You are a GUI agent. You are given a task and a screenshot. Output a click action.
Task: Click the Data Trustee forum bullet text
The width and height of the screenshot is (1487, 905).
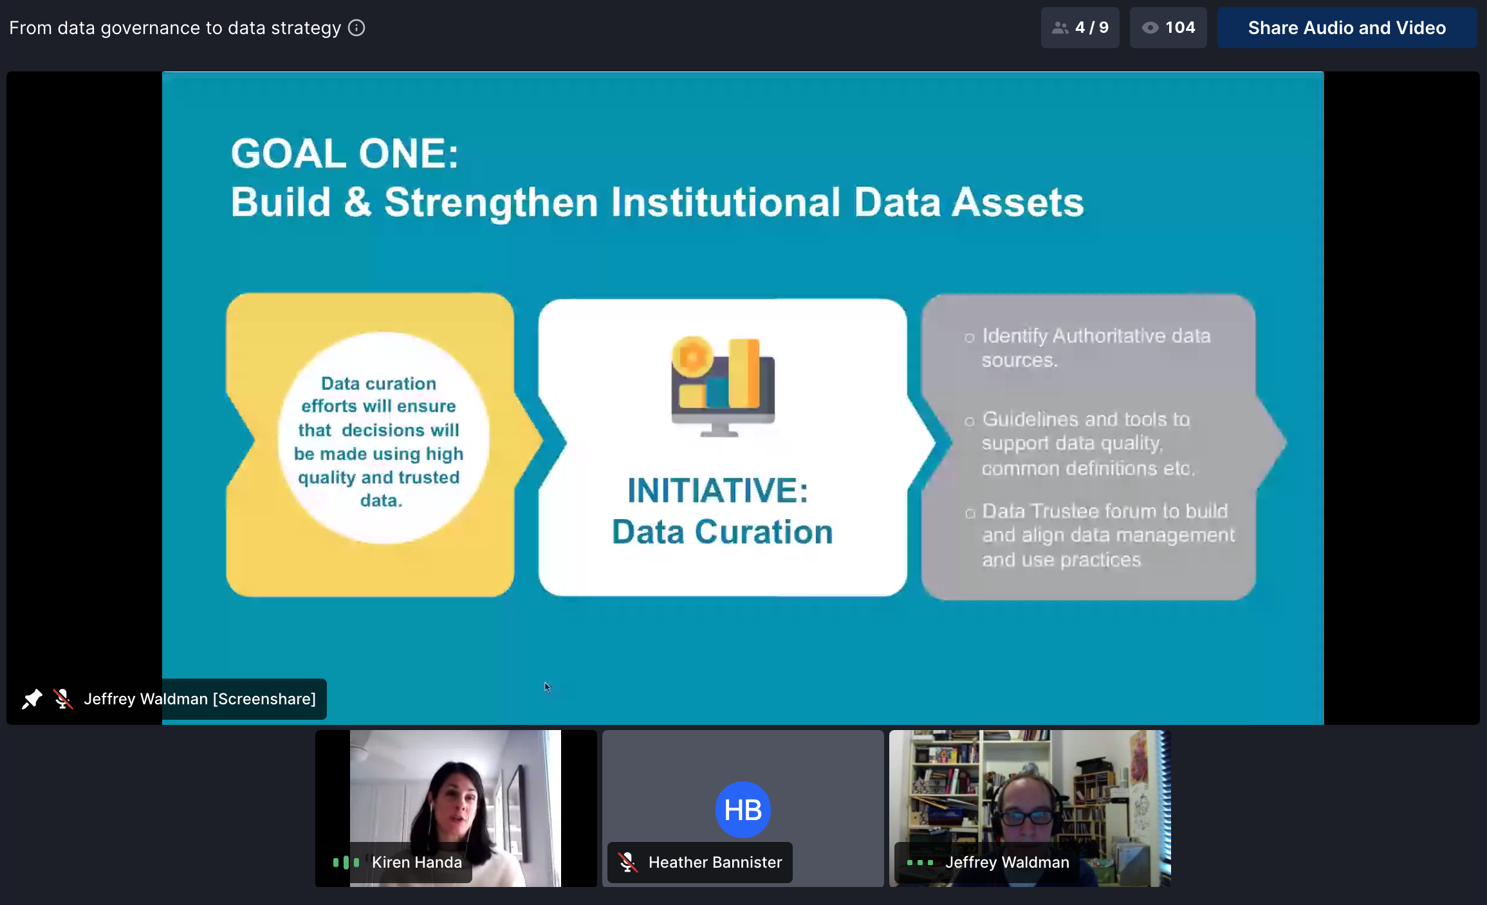(1108, 535)
